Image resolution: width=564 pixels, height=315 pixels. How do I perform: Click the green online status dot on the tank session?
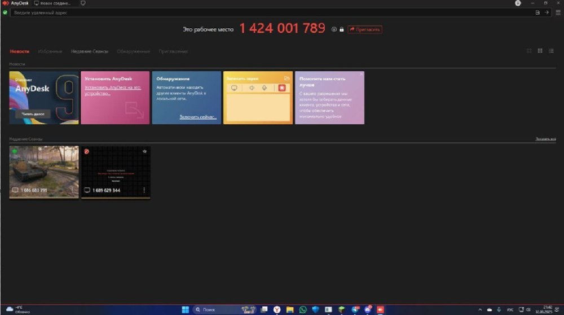click(15, 151)
